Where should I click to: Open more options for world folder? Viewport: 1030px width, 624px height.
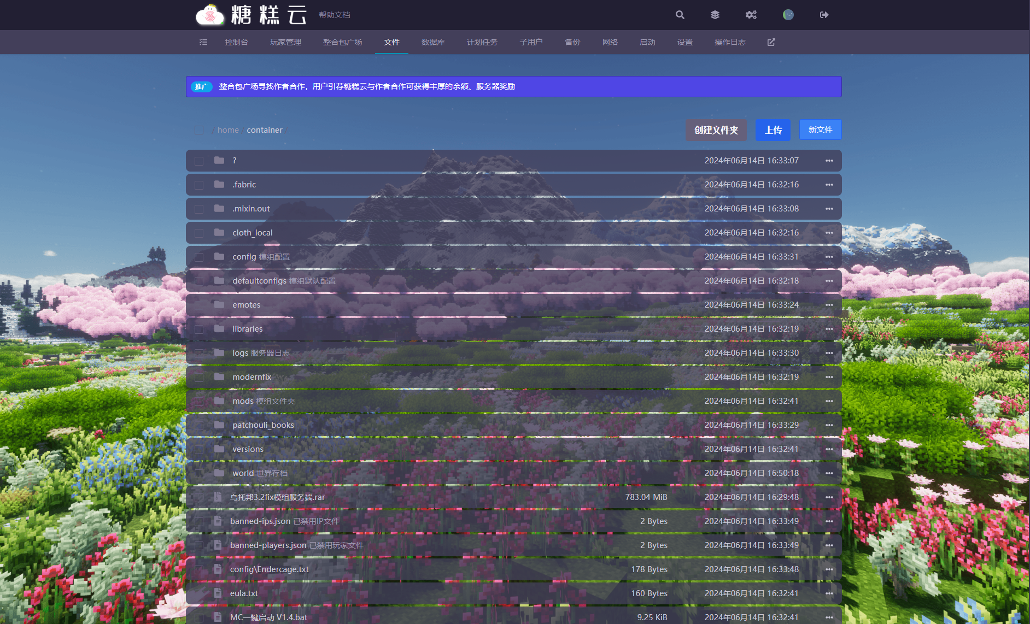coord(829,473)
